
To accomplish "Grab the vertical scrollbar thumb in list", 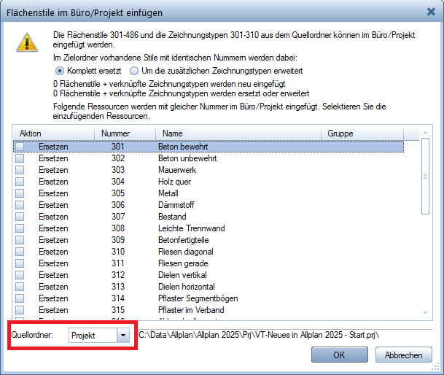I will click(x=425, y=176).
